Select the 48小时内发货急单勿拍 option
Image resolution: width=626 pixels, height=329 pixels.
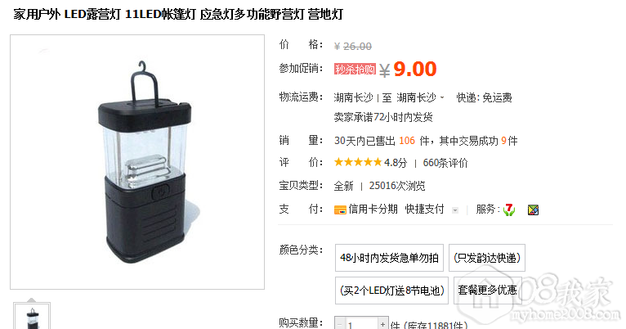click(x=389, y=258)
